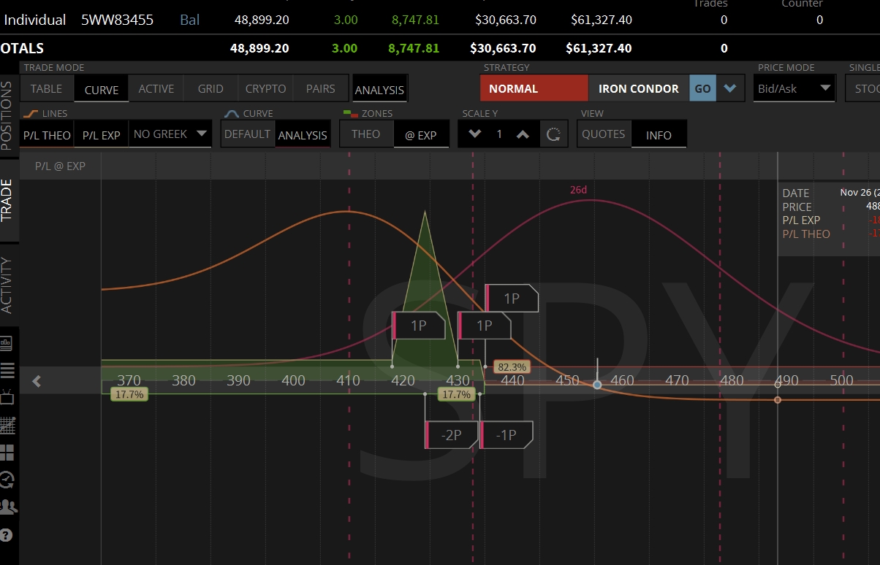
Task: Toggle THEO zones
Action: coord(366,134)
